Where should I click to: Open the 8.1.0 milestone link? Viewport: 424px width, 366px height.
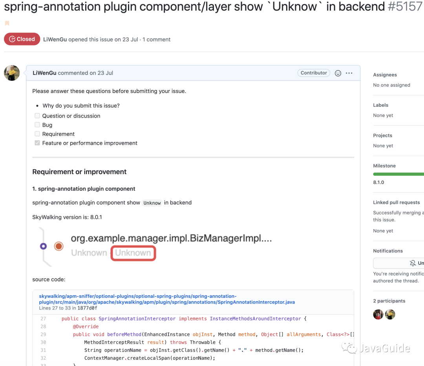point(378,182)
